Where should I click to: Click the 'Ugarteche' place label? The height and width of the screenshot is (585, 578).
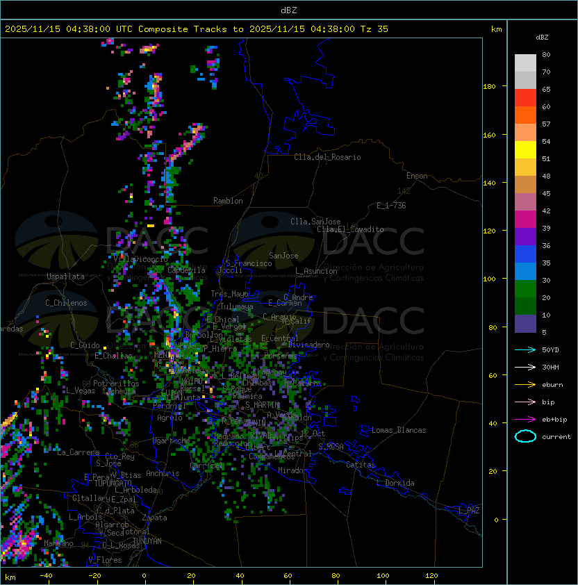point(172,440)
